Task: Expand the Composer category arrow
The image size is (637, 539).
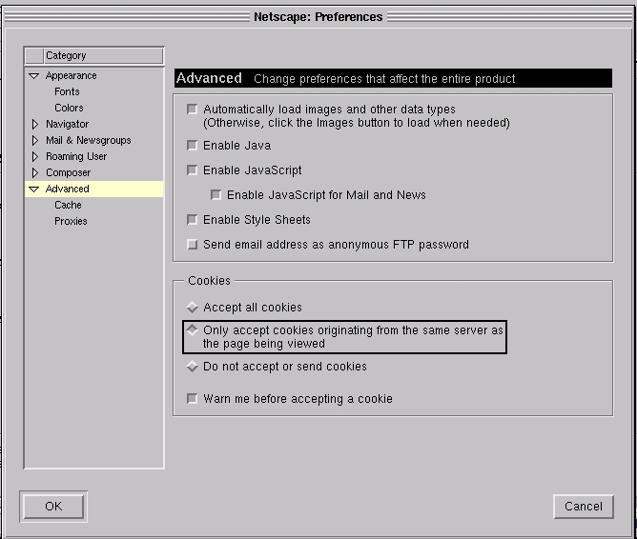Action: pos(35,172)
